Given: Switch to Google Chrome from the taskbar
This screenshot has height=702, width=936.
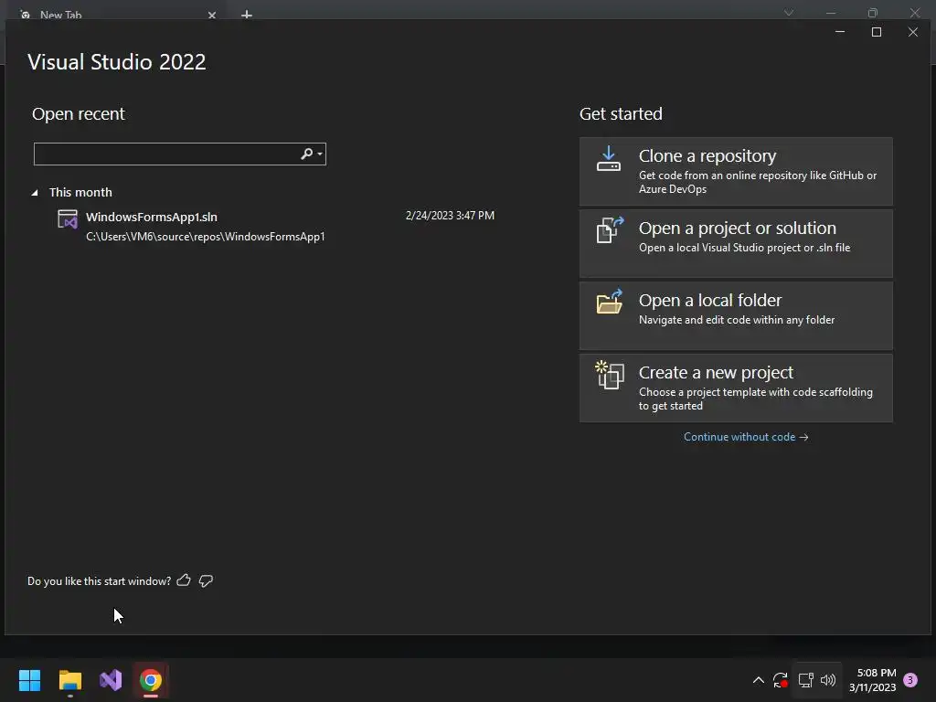Looking at the screenshot, I should [151, 680].
